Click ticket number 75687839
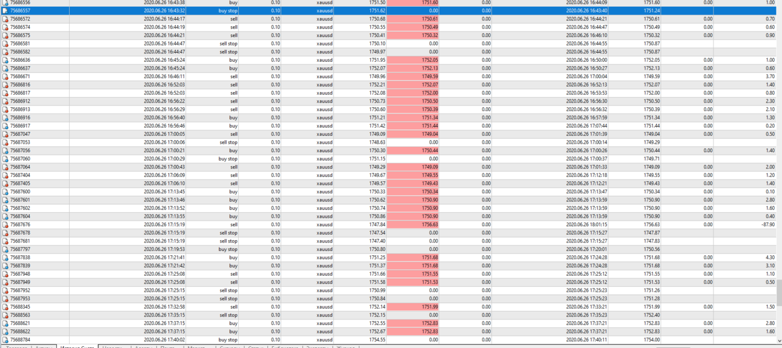782x348 pixels. pos(20,266)
